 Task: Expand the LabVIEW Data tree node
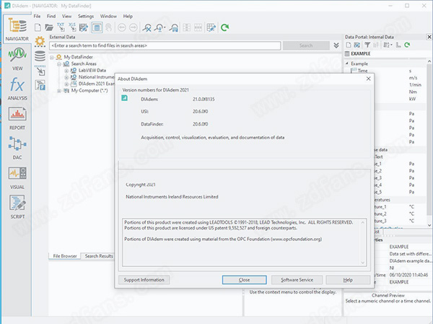(x=66, y=70)
